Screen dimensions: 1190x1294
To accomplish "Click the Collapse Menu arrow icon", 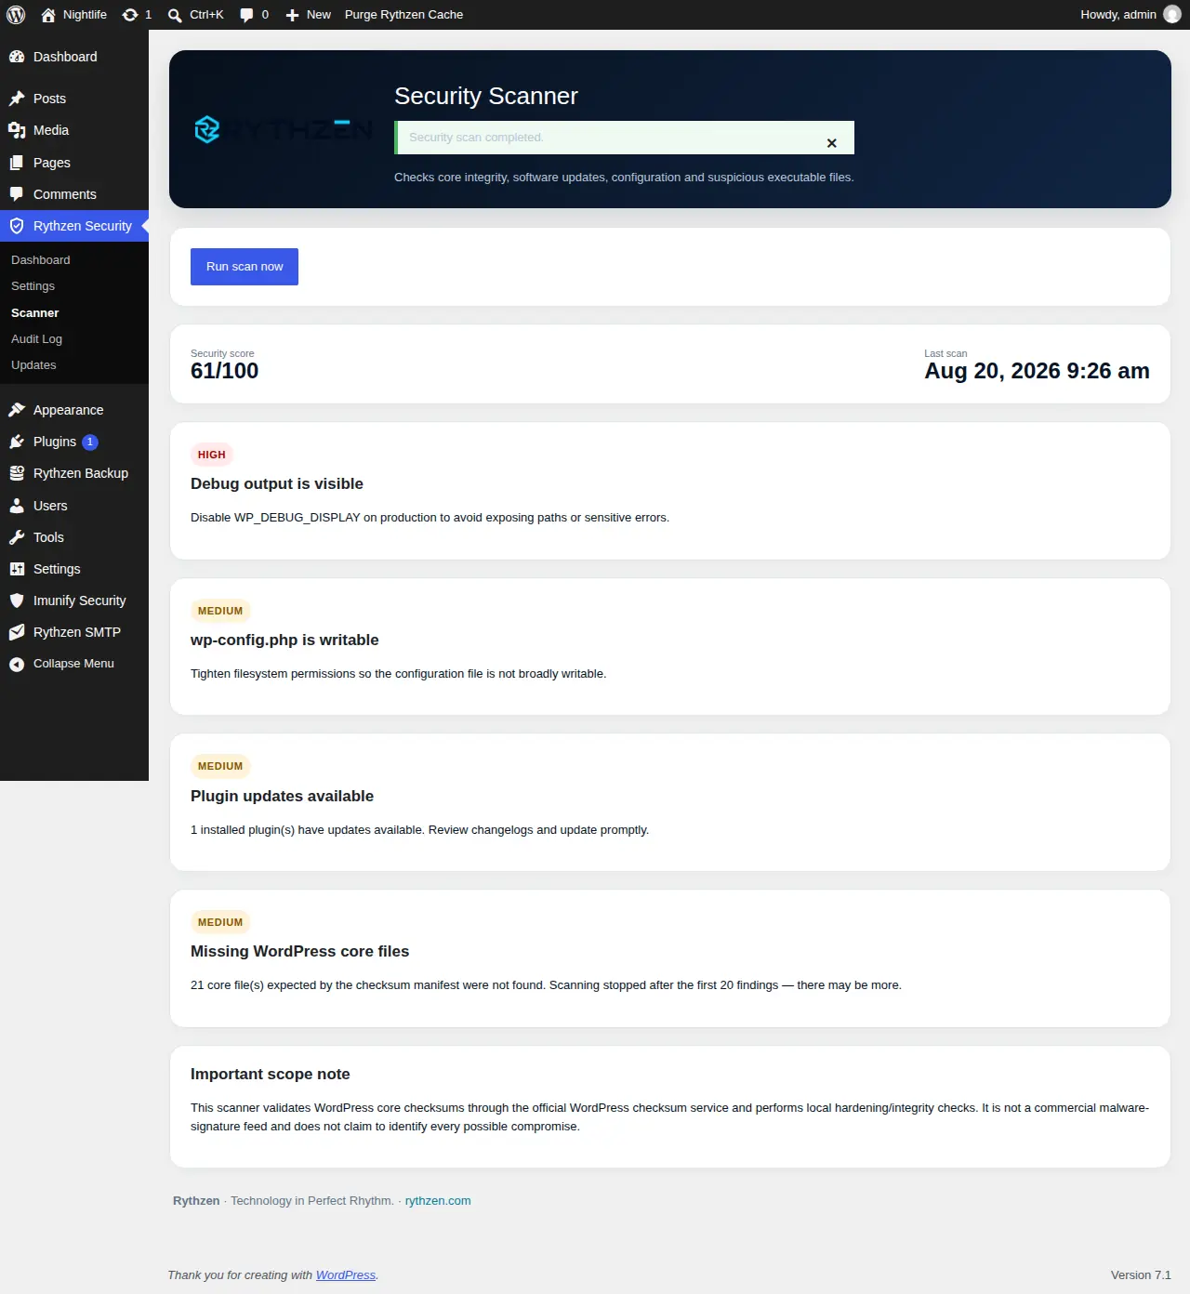I will [17, 664].
